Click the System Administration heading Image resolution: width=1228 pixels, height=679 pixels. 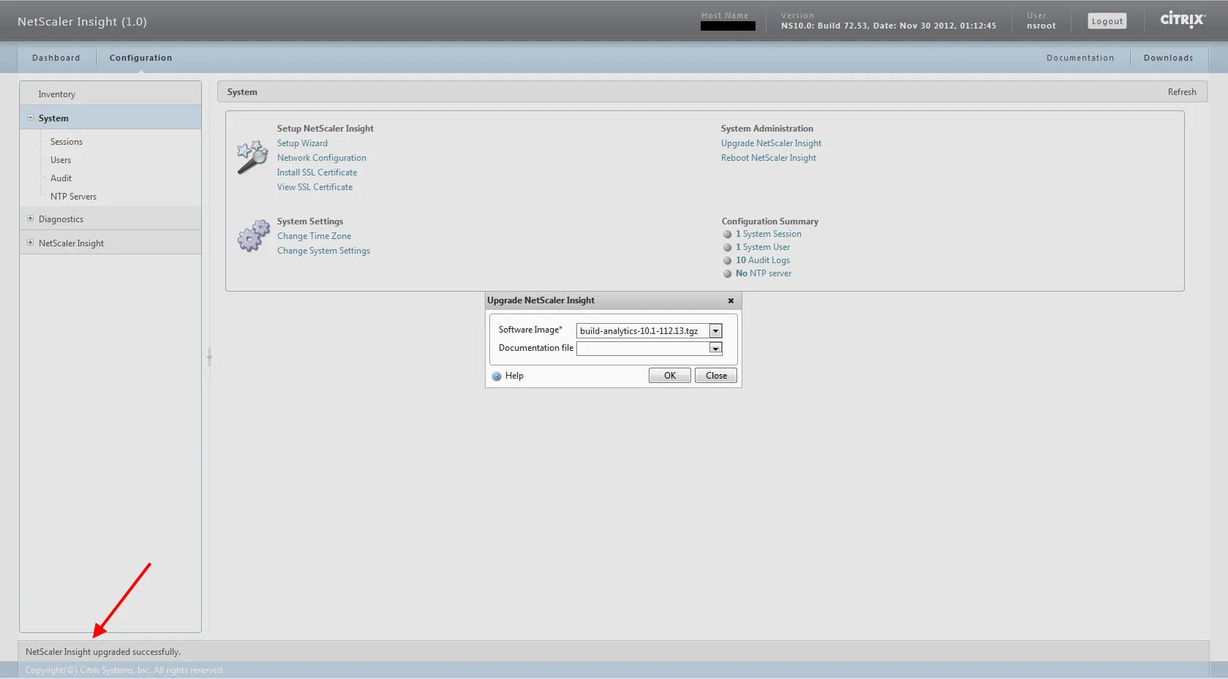[766, 129]
